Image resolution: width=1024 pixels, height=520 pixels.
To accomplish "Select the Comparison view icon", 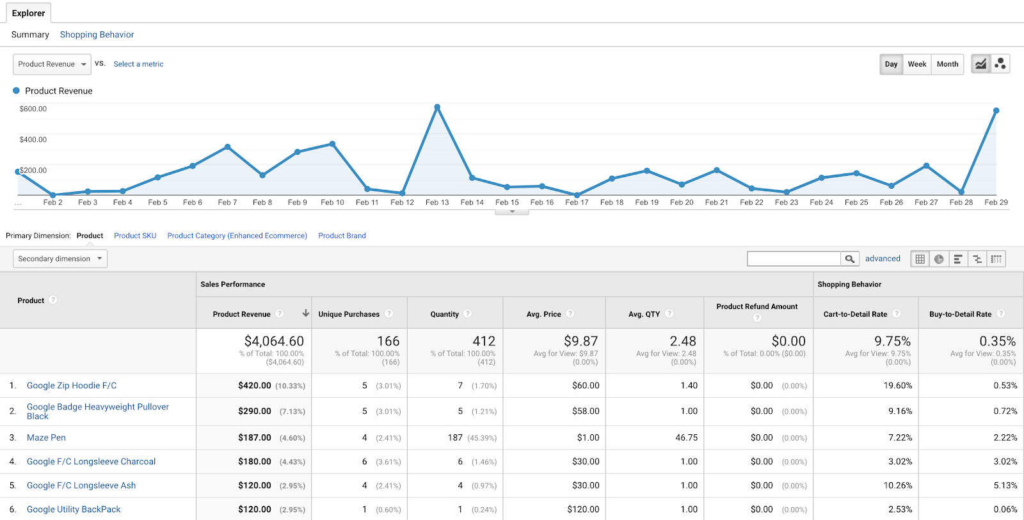I will (x=977, y=258).
